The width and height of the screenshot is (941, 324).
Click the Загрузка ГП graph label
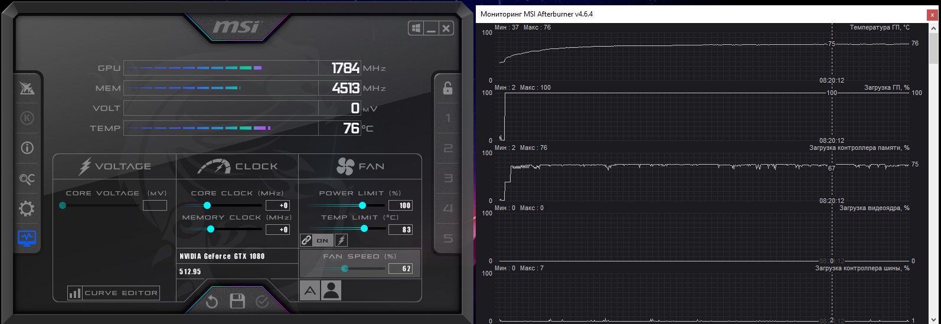pos(887,87)
